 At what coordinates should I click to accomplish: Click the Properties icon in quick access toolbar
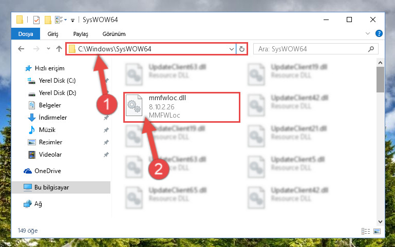(36, 20)
